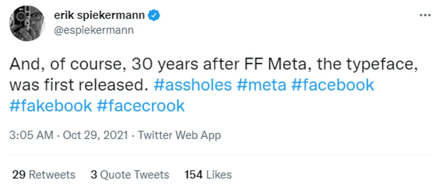Click the blue verified badge
The image size is (441, 194).
pyautogui.click(x=154, y=16)
